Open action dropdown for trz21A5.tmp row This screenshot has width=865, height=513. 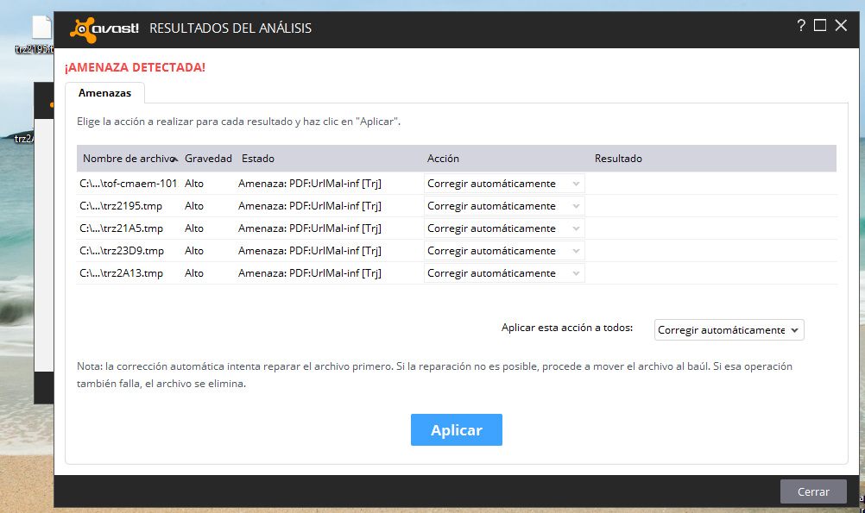point(504,228)
